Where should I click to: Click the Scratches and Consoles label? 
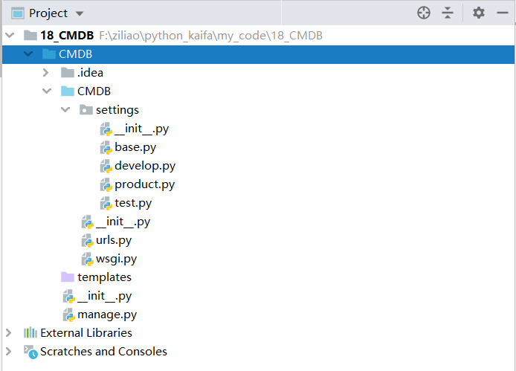click(103, 352)
